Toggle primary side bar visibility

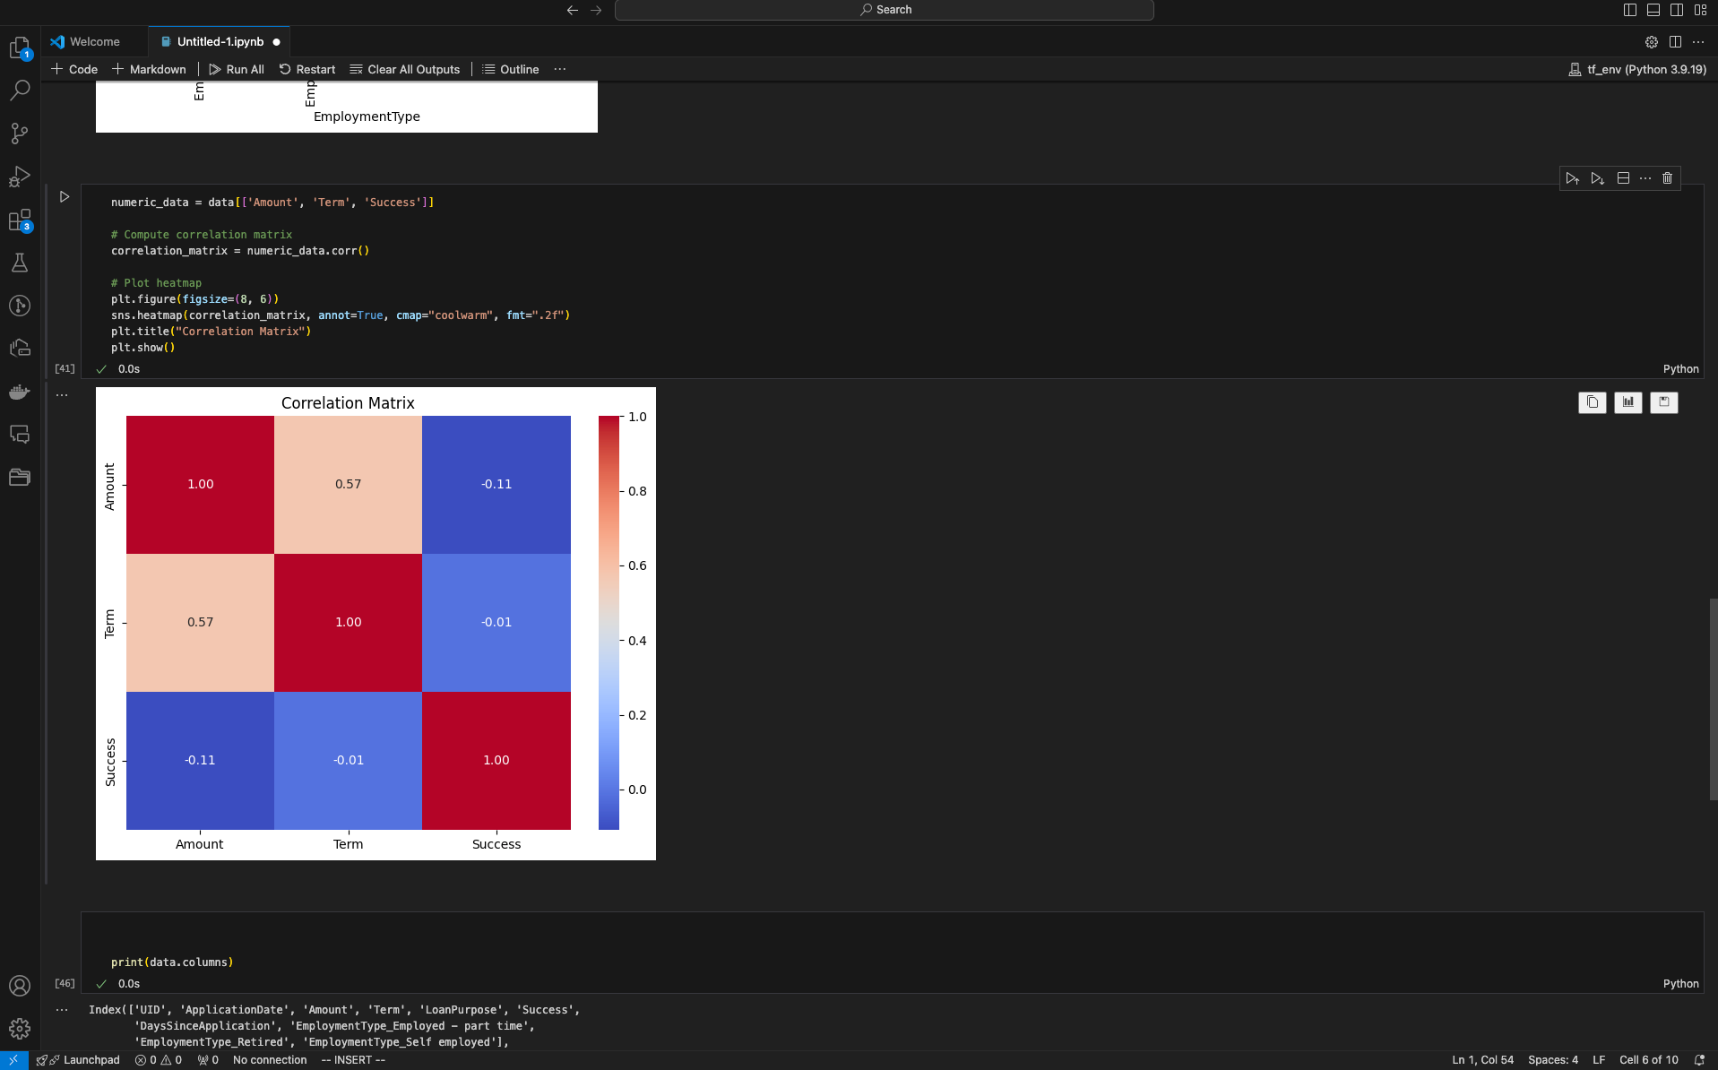(x=1630, y=10)
